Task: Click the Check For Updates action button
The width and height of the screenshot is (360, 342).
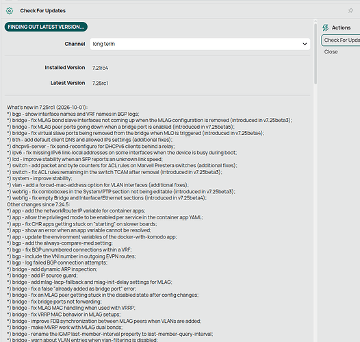Action: (341, 40)
